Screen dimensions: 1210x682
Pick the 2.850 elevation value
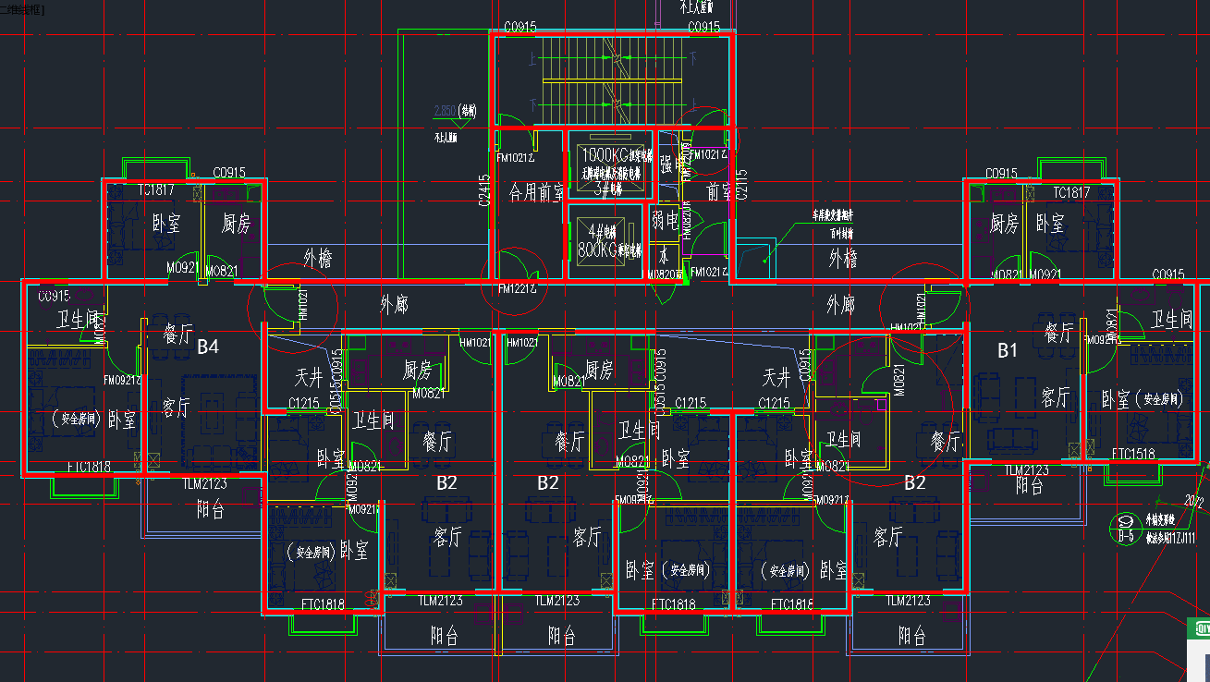(445, 110)
